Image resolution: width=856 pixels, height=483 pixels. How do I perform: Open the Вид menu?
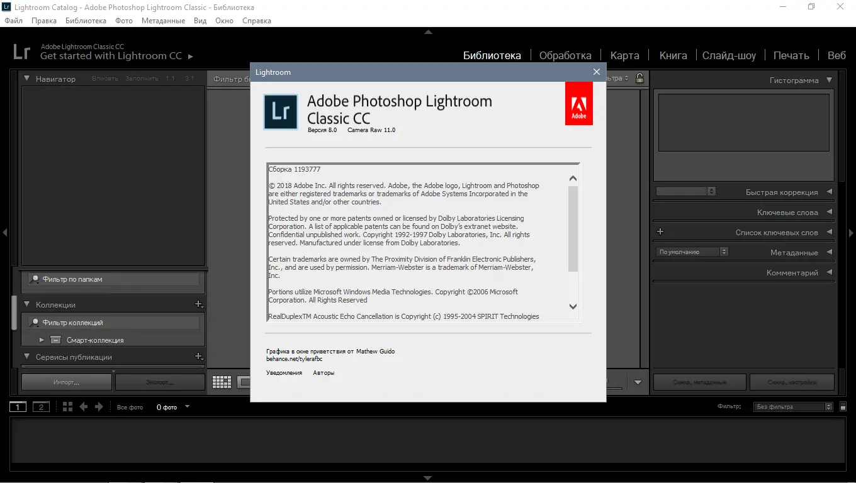(200, 21)
